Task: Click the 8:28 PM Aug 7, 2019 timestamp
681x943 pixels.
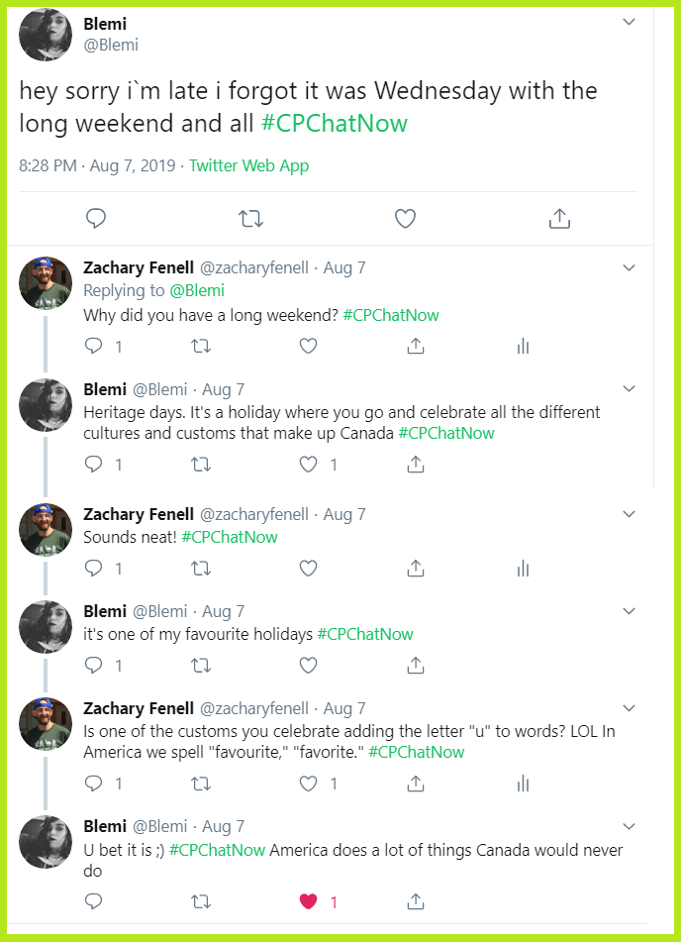Action: click(x=97, y=165)
